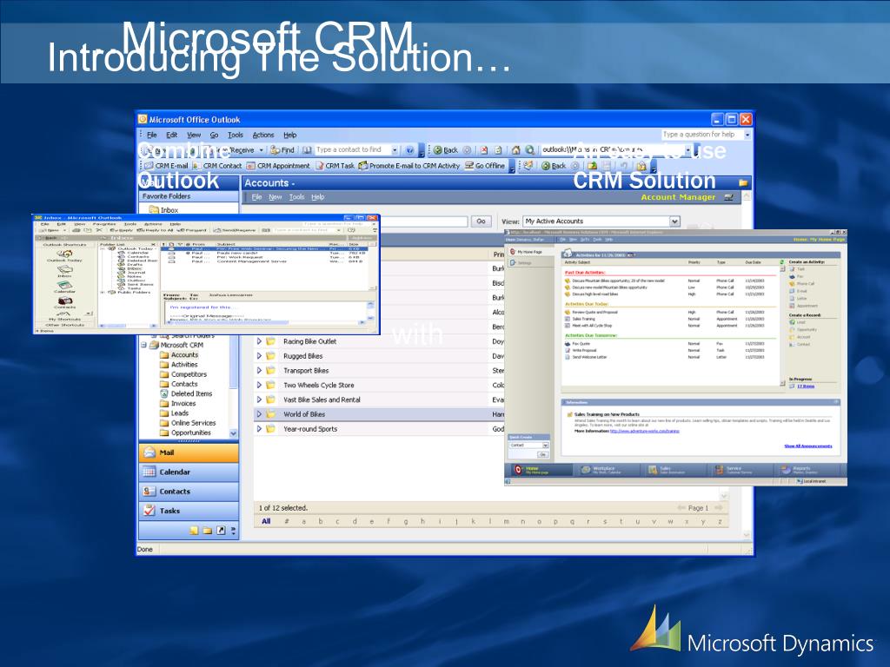Select Inbox in Favorite Folders

tap(163, 210)
